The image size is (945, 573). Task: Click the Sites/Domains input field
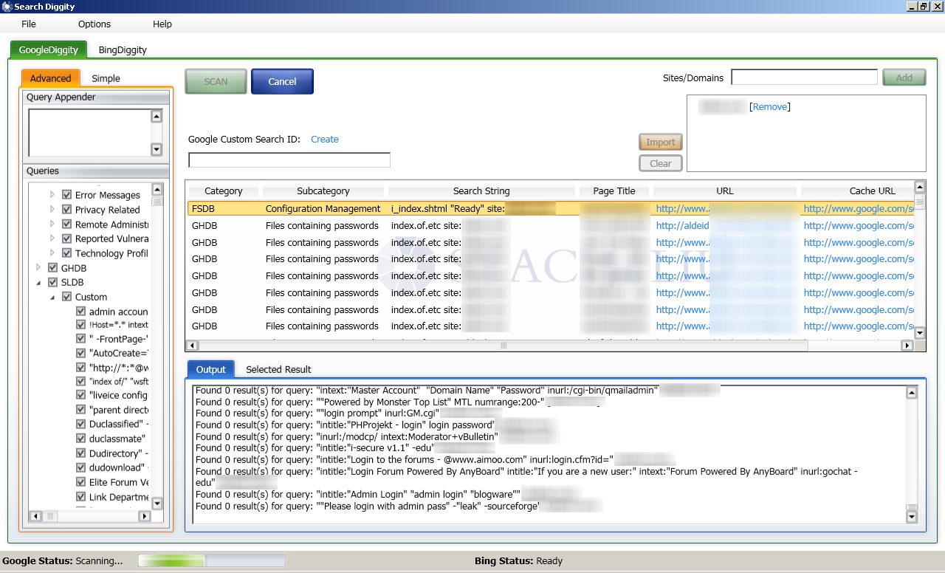tap(804, 78)
